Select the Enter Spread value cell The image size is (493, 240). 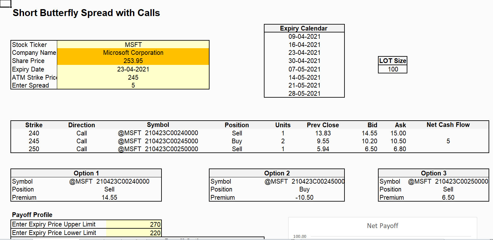(133, 85)
